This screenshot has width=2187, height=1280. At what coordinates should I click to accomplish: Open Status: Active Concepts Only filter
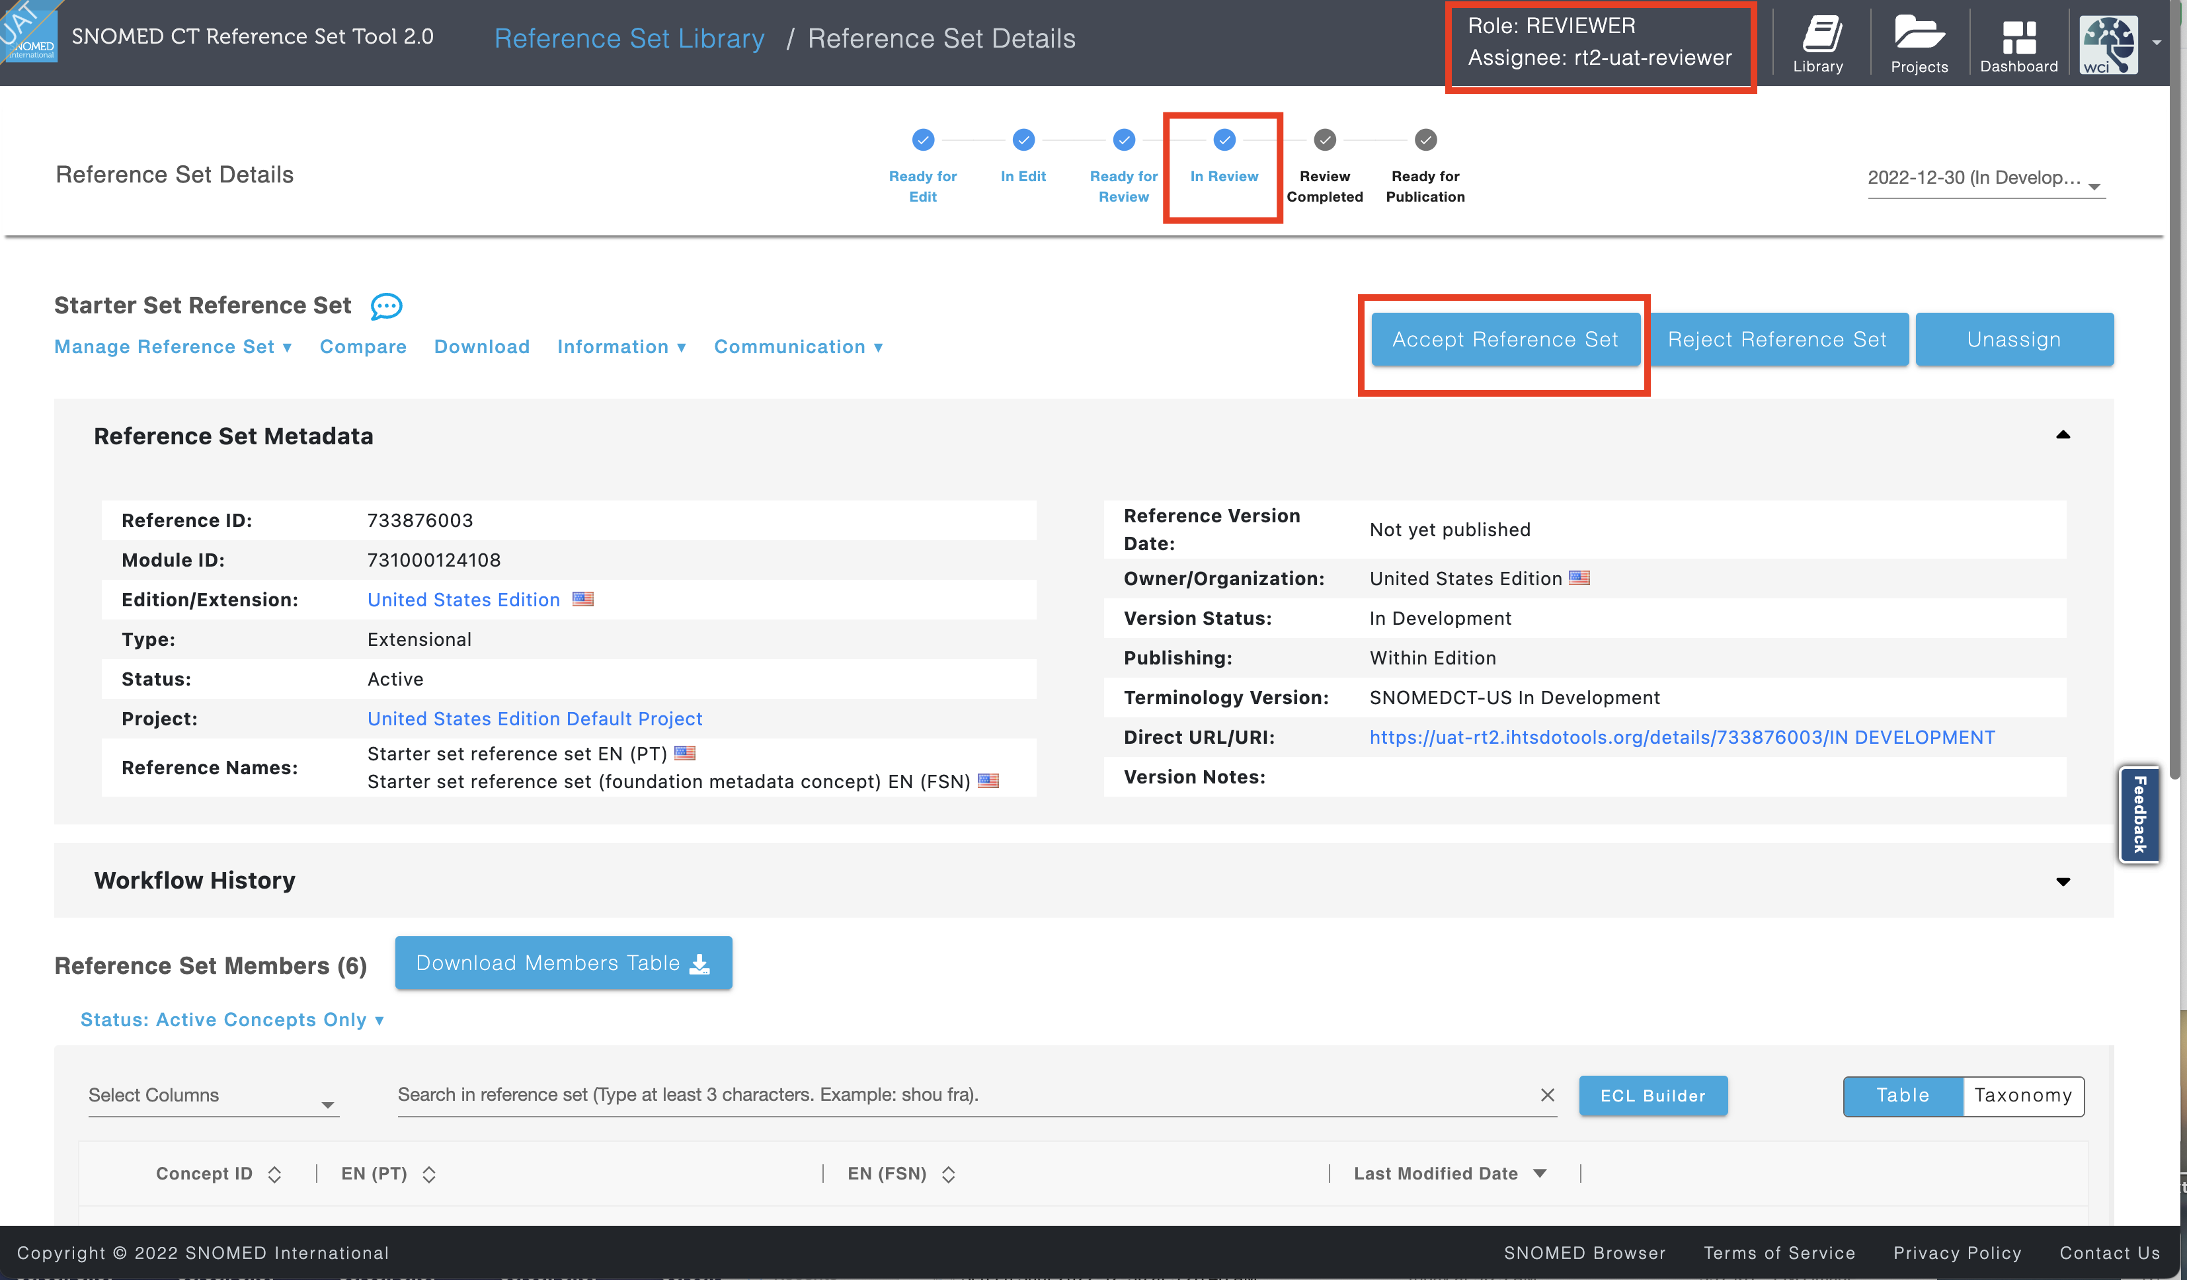(x=231, y=1020)
